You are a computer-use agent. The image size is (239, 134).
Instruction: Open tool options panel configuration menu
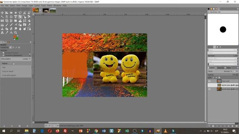point(31,42)
